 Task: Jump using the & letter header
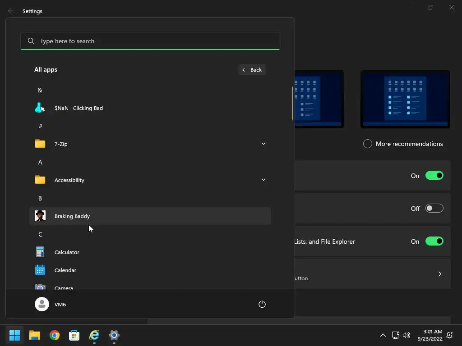(x=40, y=90)
